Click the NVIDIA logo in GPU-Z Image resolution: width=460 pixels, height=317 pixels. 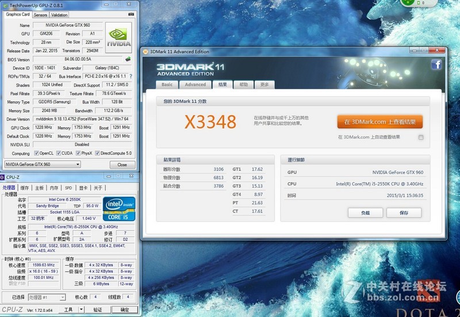tap(118, 37)
